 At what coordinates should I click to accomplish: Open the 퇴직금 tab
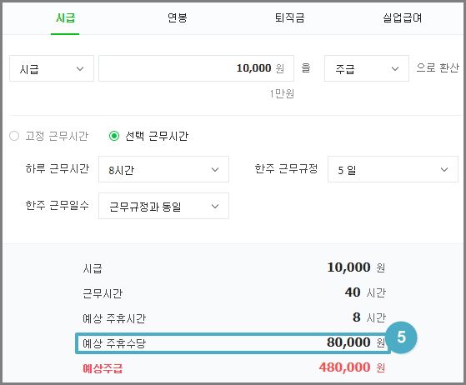(289, 18)
